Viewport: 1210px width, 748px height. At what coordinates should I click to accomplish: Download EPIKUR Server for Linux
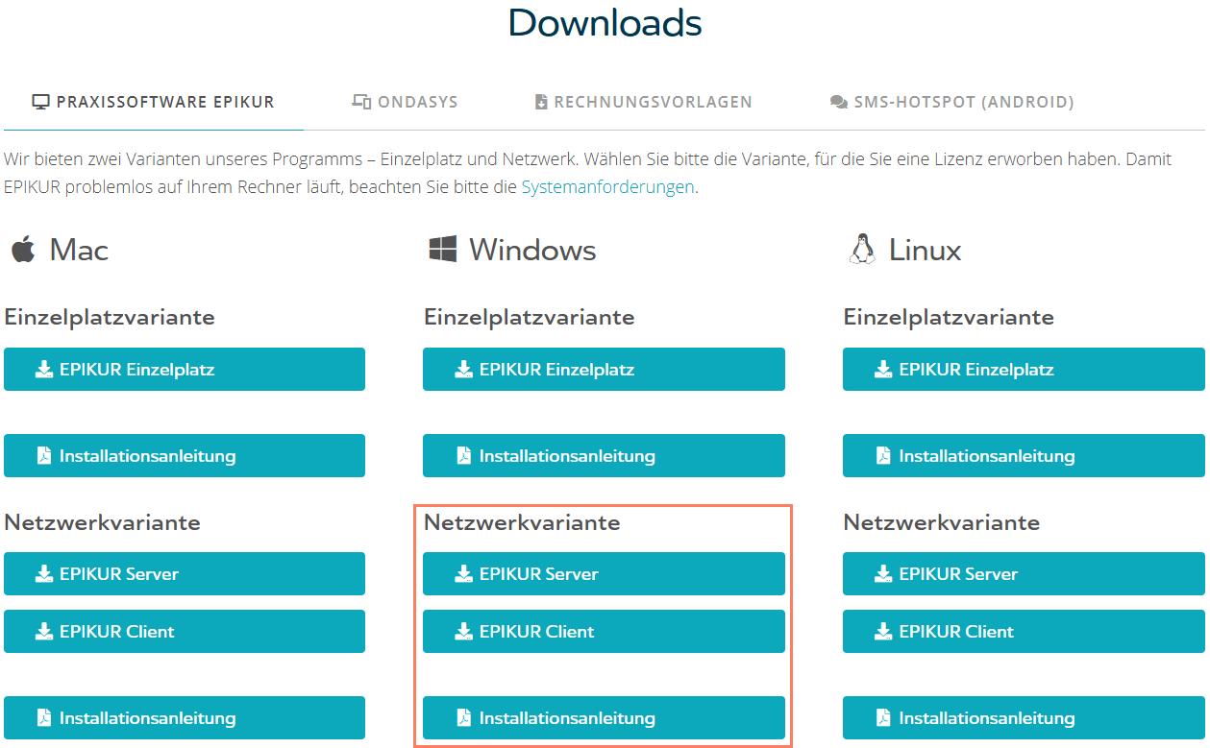point(1024,574)
